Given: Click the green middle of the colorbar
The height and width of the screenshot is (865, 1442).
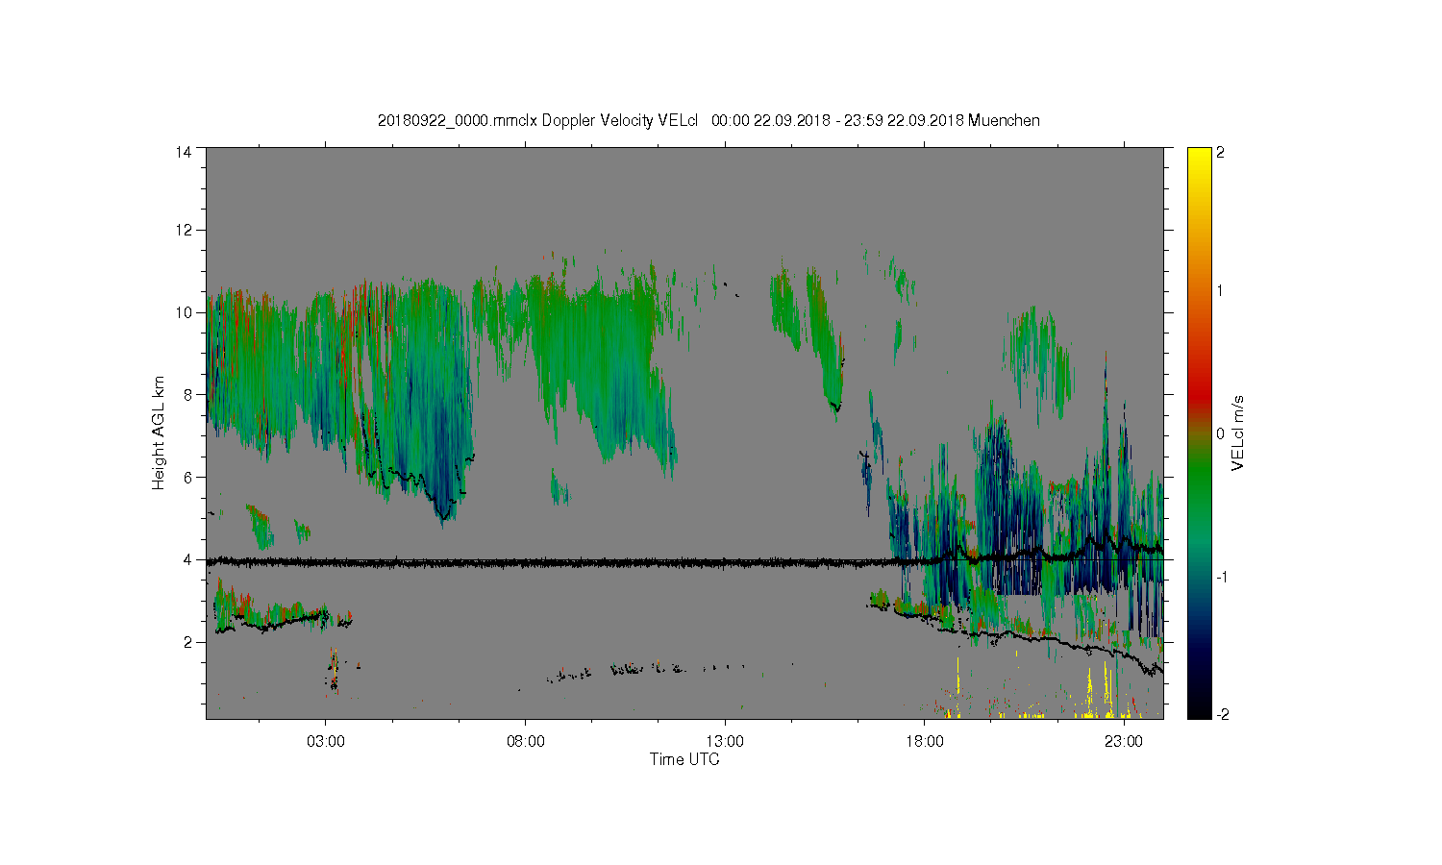Looking at the screenshot, I should (1199, 471).
